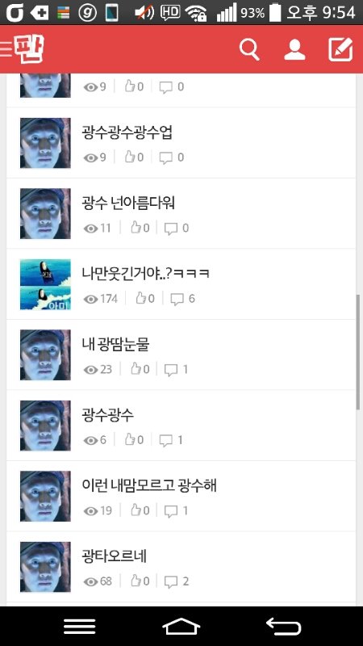Open post 나만웃긴거야..?ㅋㅋㅋ
This screenshot has width=363, height=646.
(x=146, y=273)
